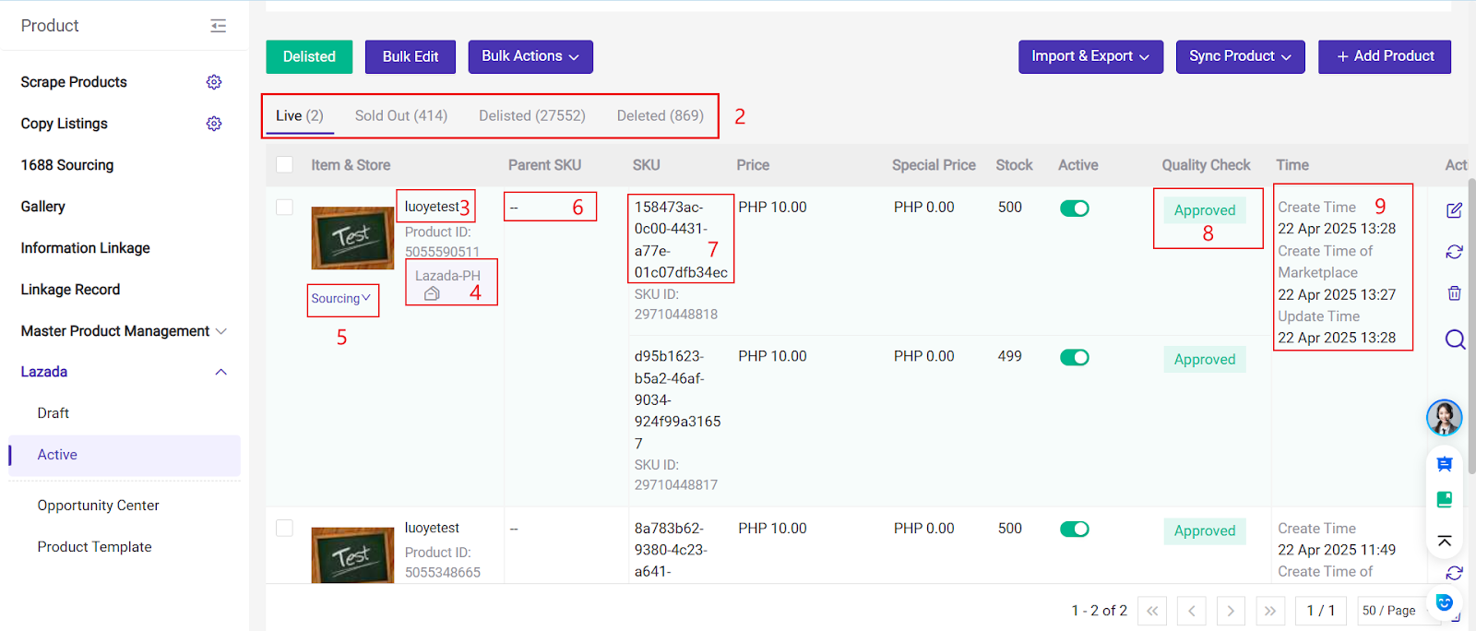Image resolution: width=1476 pixels, height=631 pixels.
Task: Open Scrape Products menu item
Action: [x=74, y=82]
